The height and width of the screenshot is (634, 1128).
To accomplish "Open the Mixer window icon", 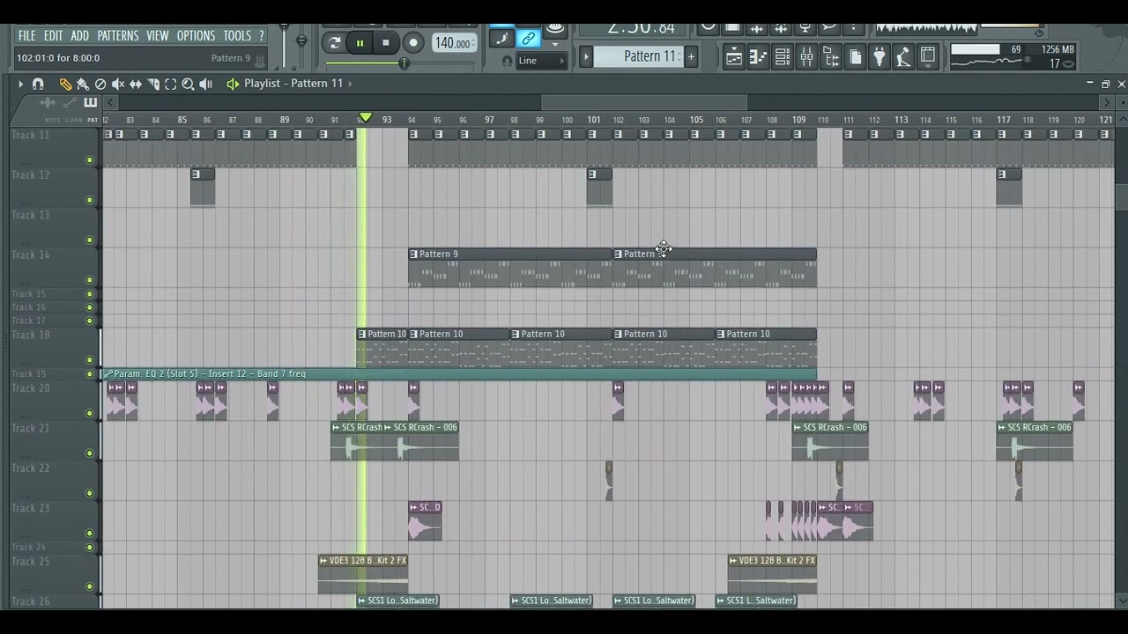I will click(x=806, y=58).
